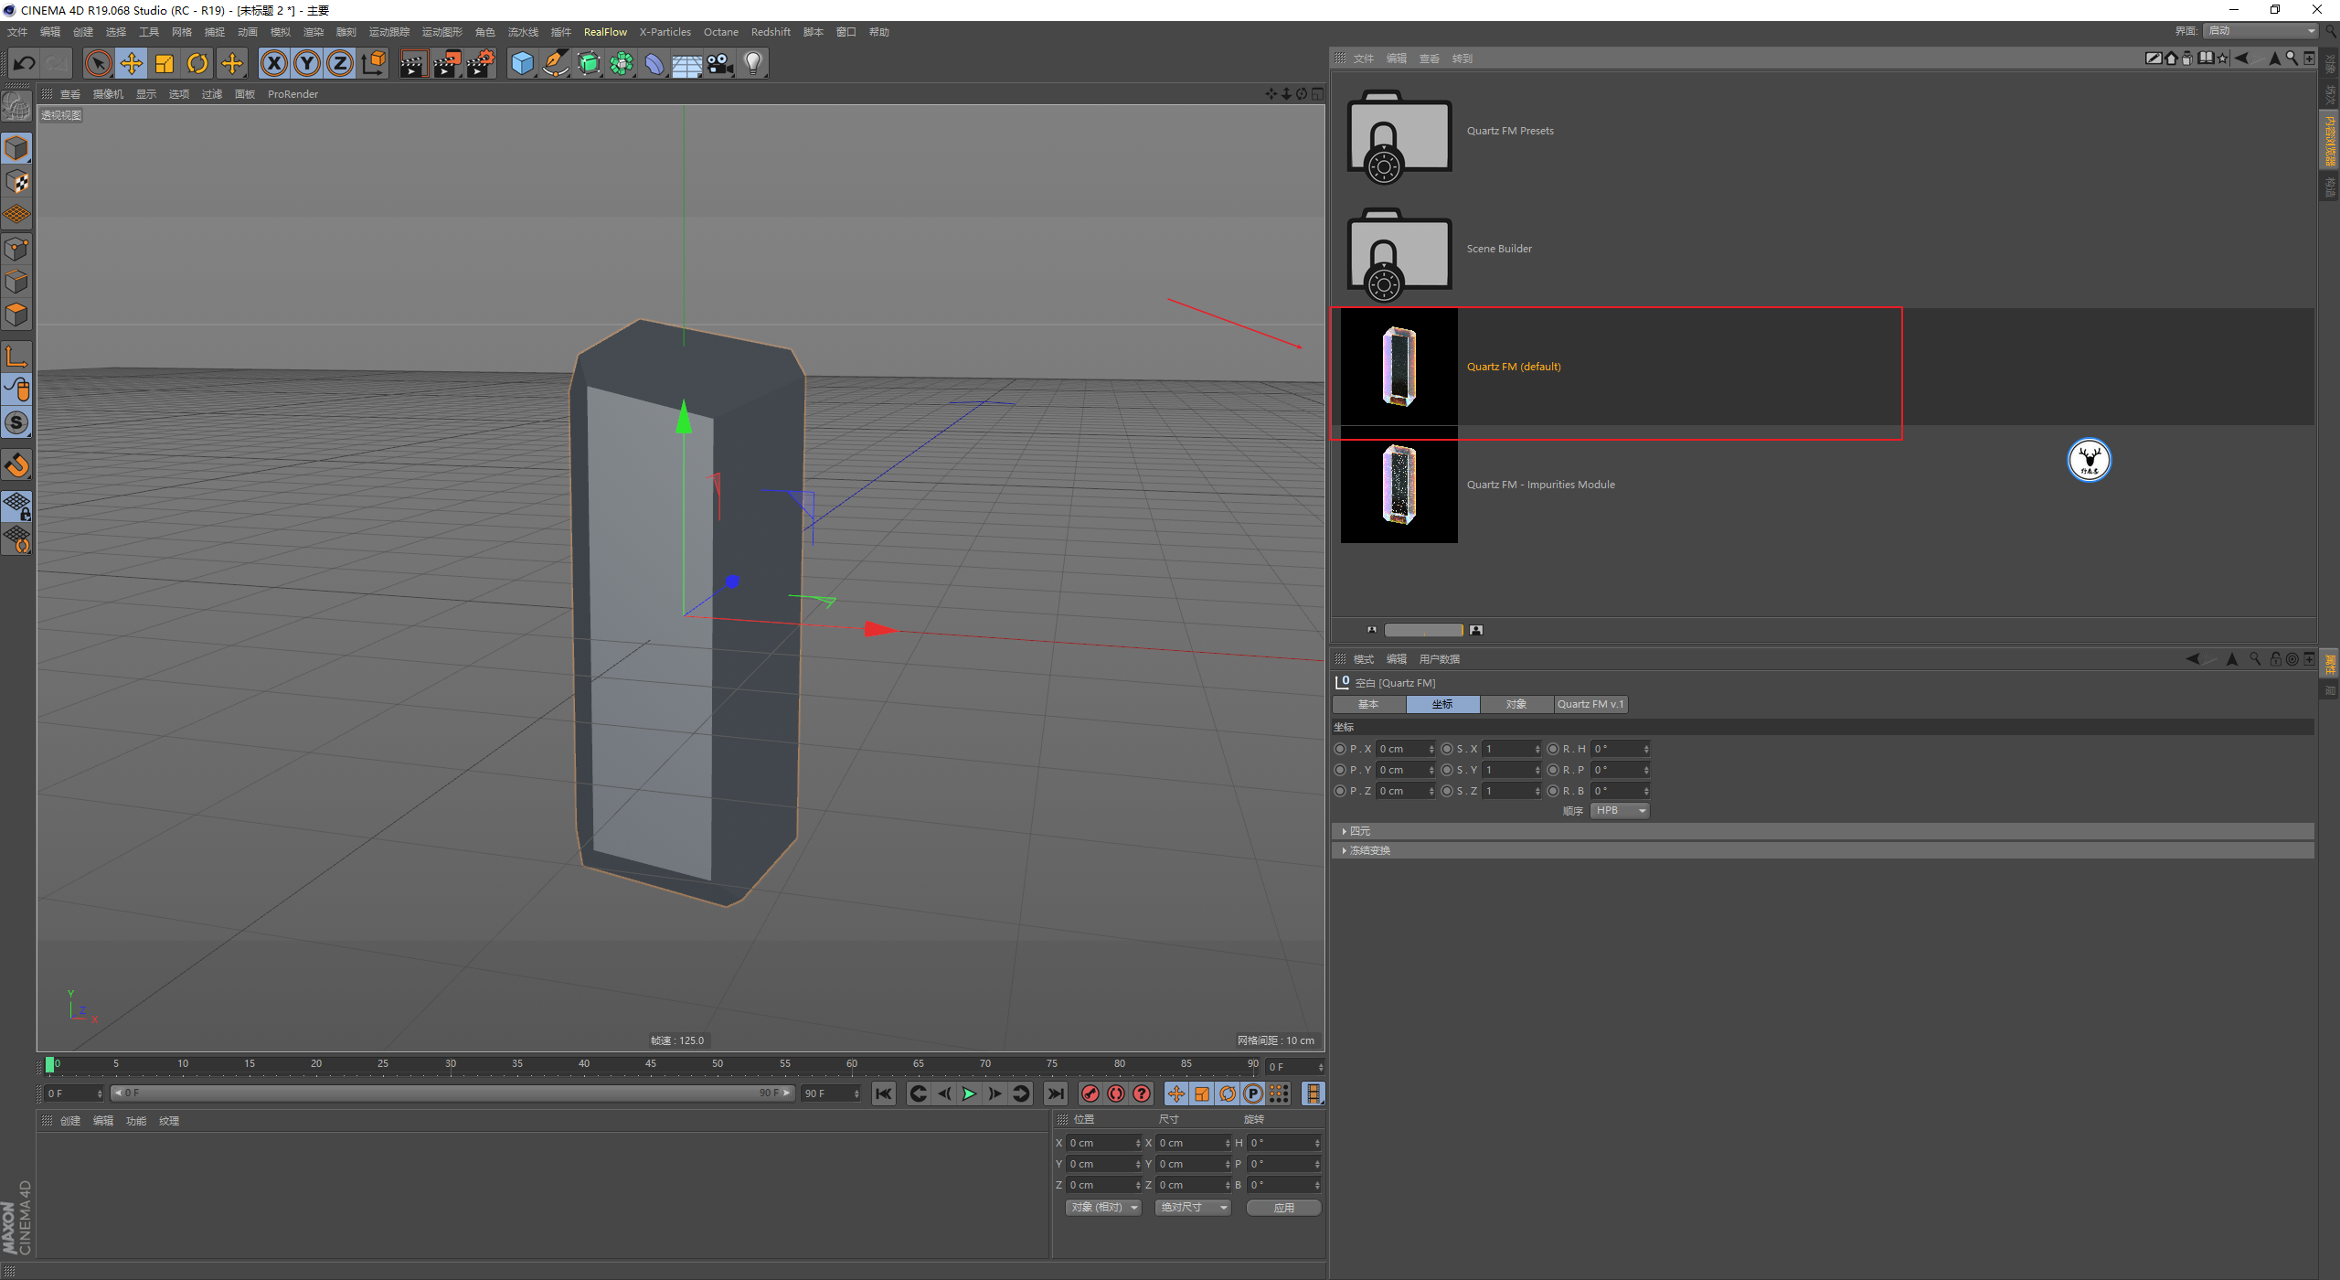Viewport: 2340px width, 1280px height.
Task: Add a Cube primitive object
Action: [x=522, y=63]
